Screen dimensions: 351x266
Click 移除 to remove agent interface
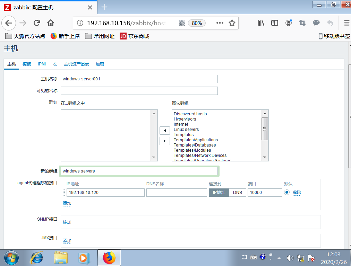(x=297, y=193)
